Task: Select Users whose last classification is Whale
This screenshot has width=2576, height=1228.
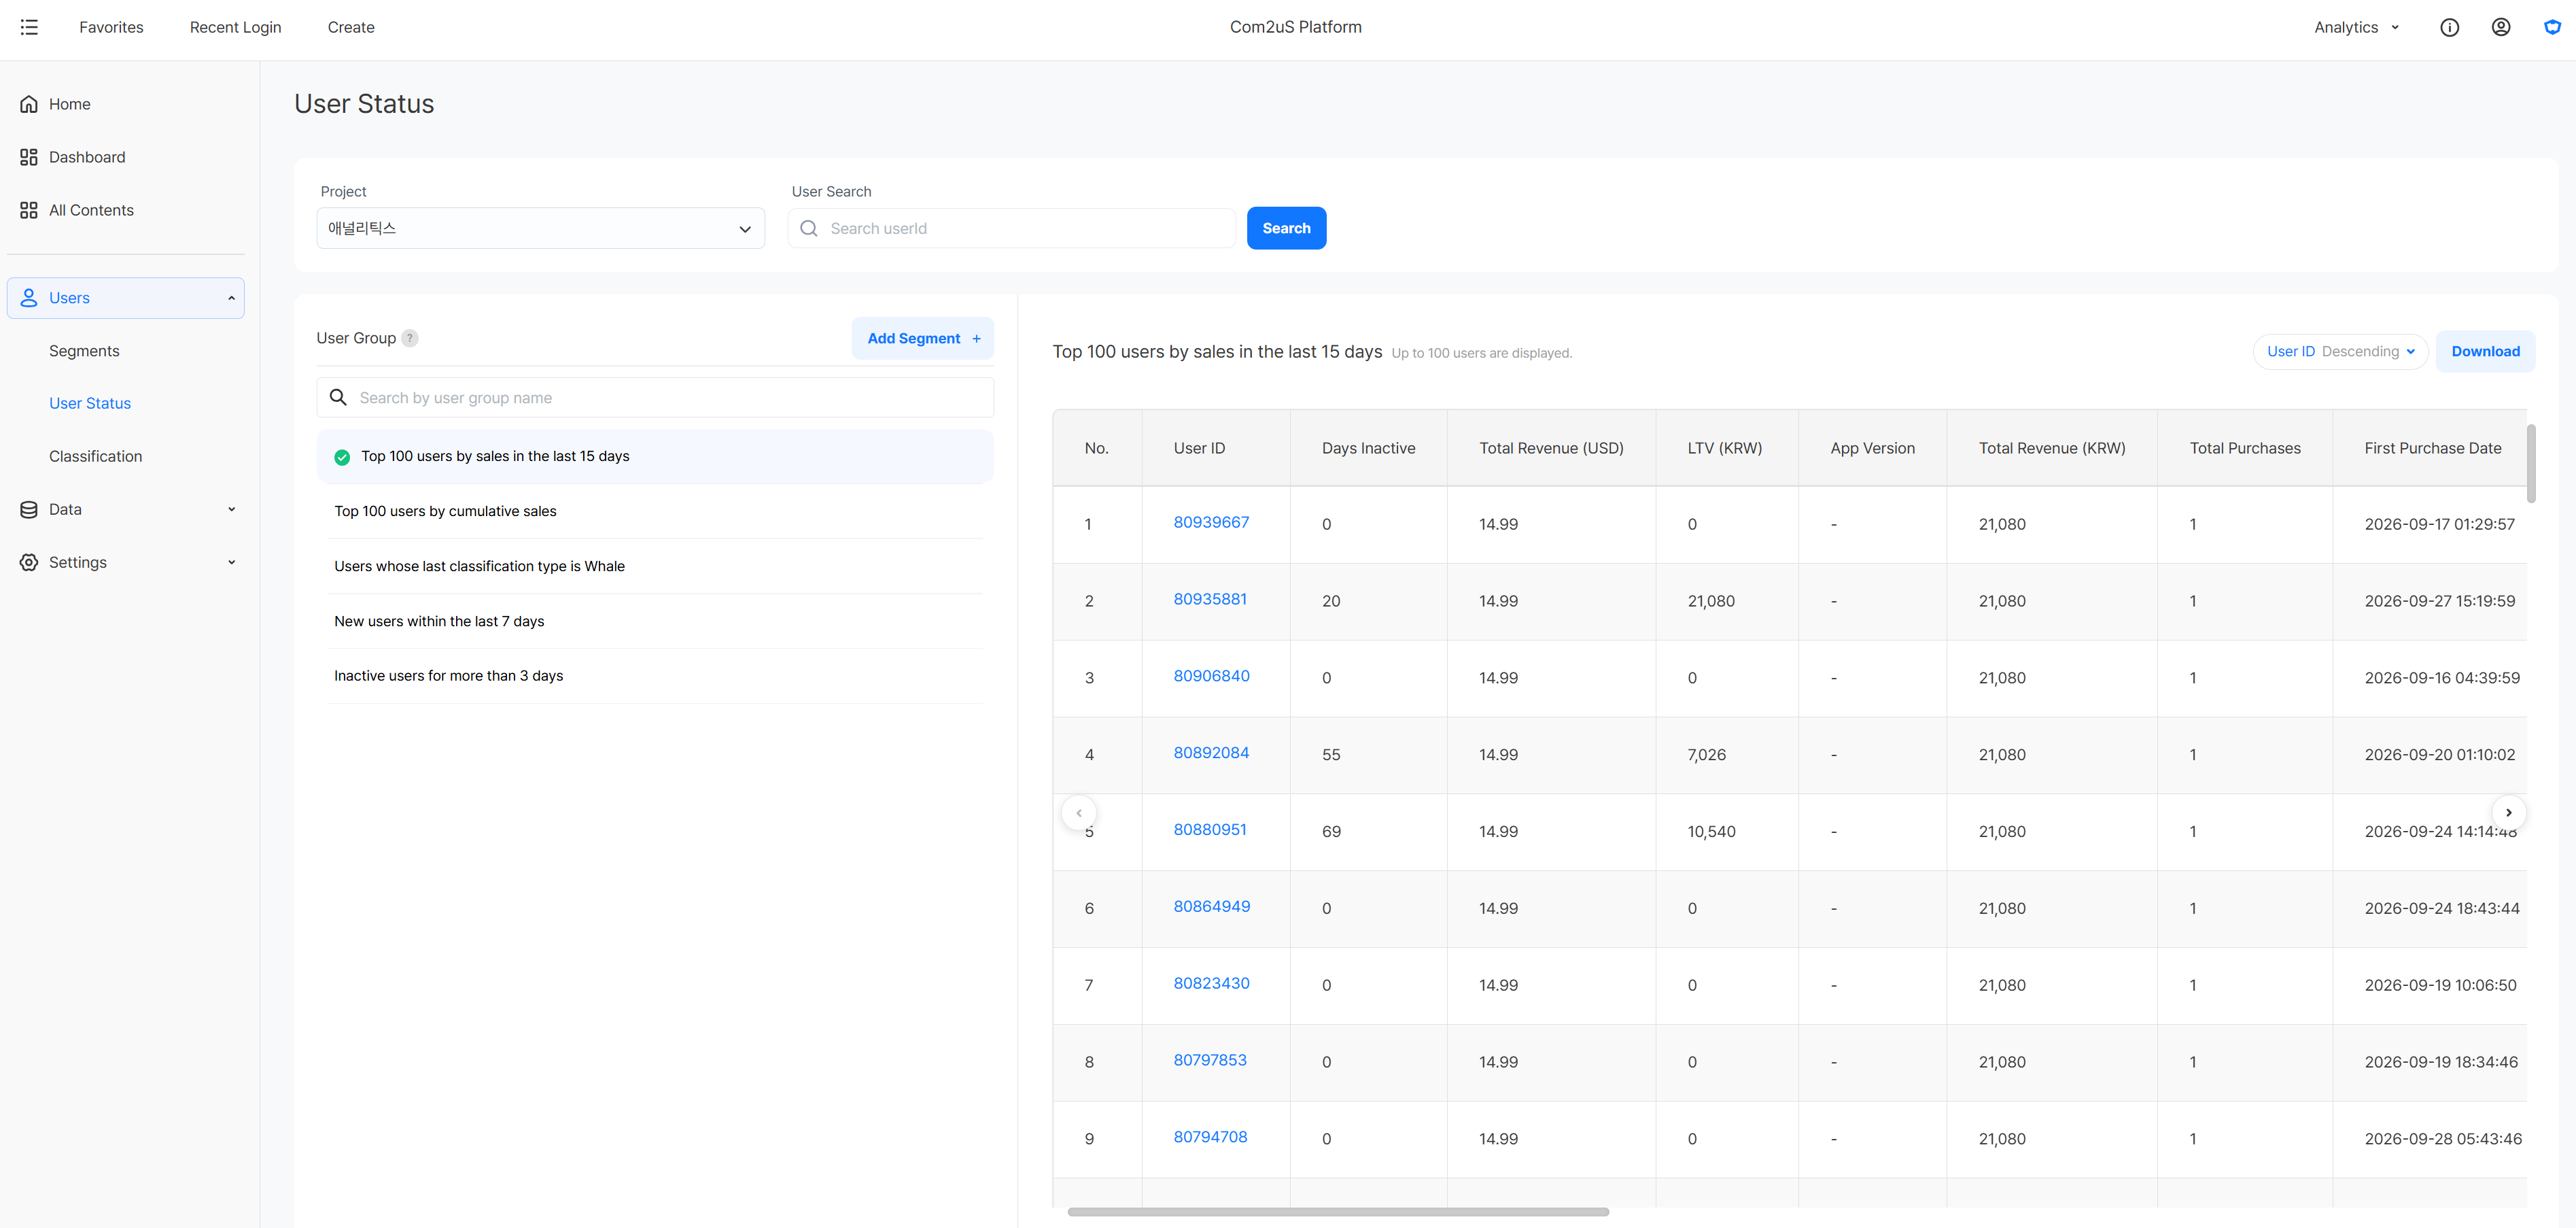Action: pos(655,566)
